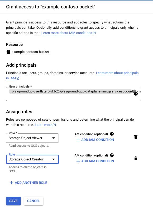This screenshot has width=153, height=211.
Task: Open help for Viewer role IAM condition
Action: [112, 134]
